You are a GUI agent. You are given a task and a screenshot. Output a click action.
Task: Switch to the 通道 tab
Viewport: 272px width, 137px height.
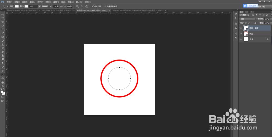point(247,12)
